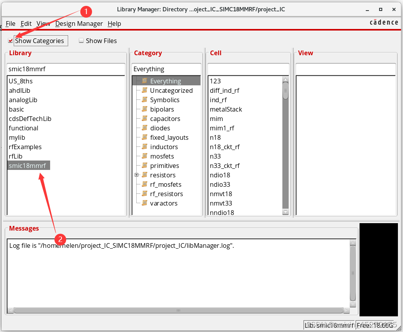Open the File menu
This screenshot has height=332, width=403.
pyautogui.click(x=11, y=23)
